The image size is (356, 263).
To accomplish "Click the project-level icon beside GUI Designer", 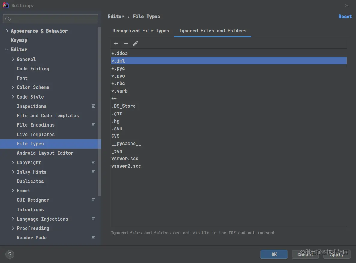I will [93, 200].
